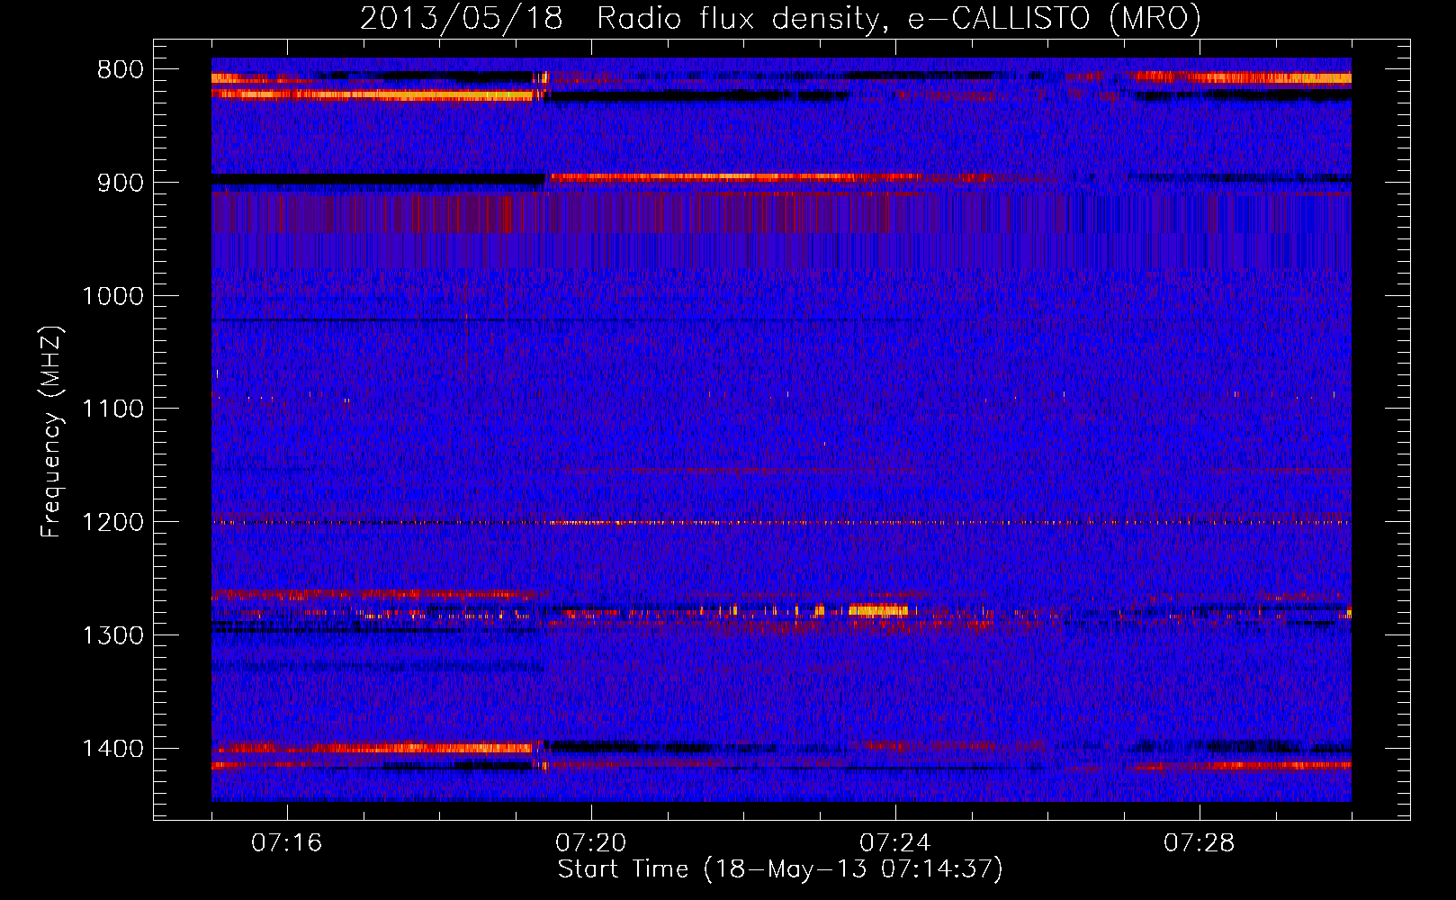Click the 07:16 time tick label
Image resolution: width=1456 pixels, height=900 pixels.
tap(286, 843)
